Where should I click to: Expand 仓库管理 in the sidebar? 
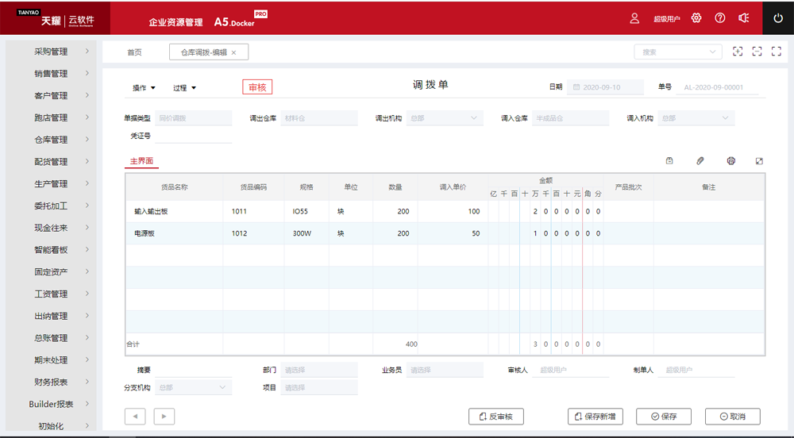coord(51,140)
